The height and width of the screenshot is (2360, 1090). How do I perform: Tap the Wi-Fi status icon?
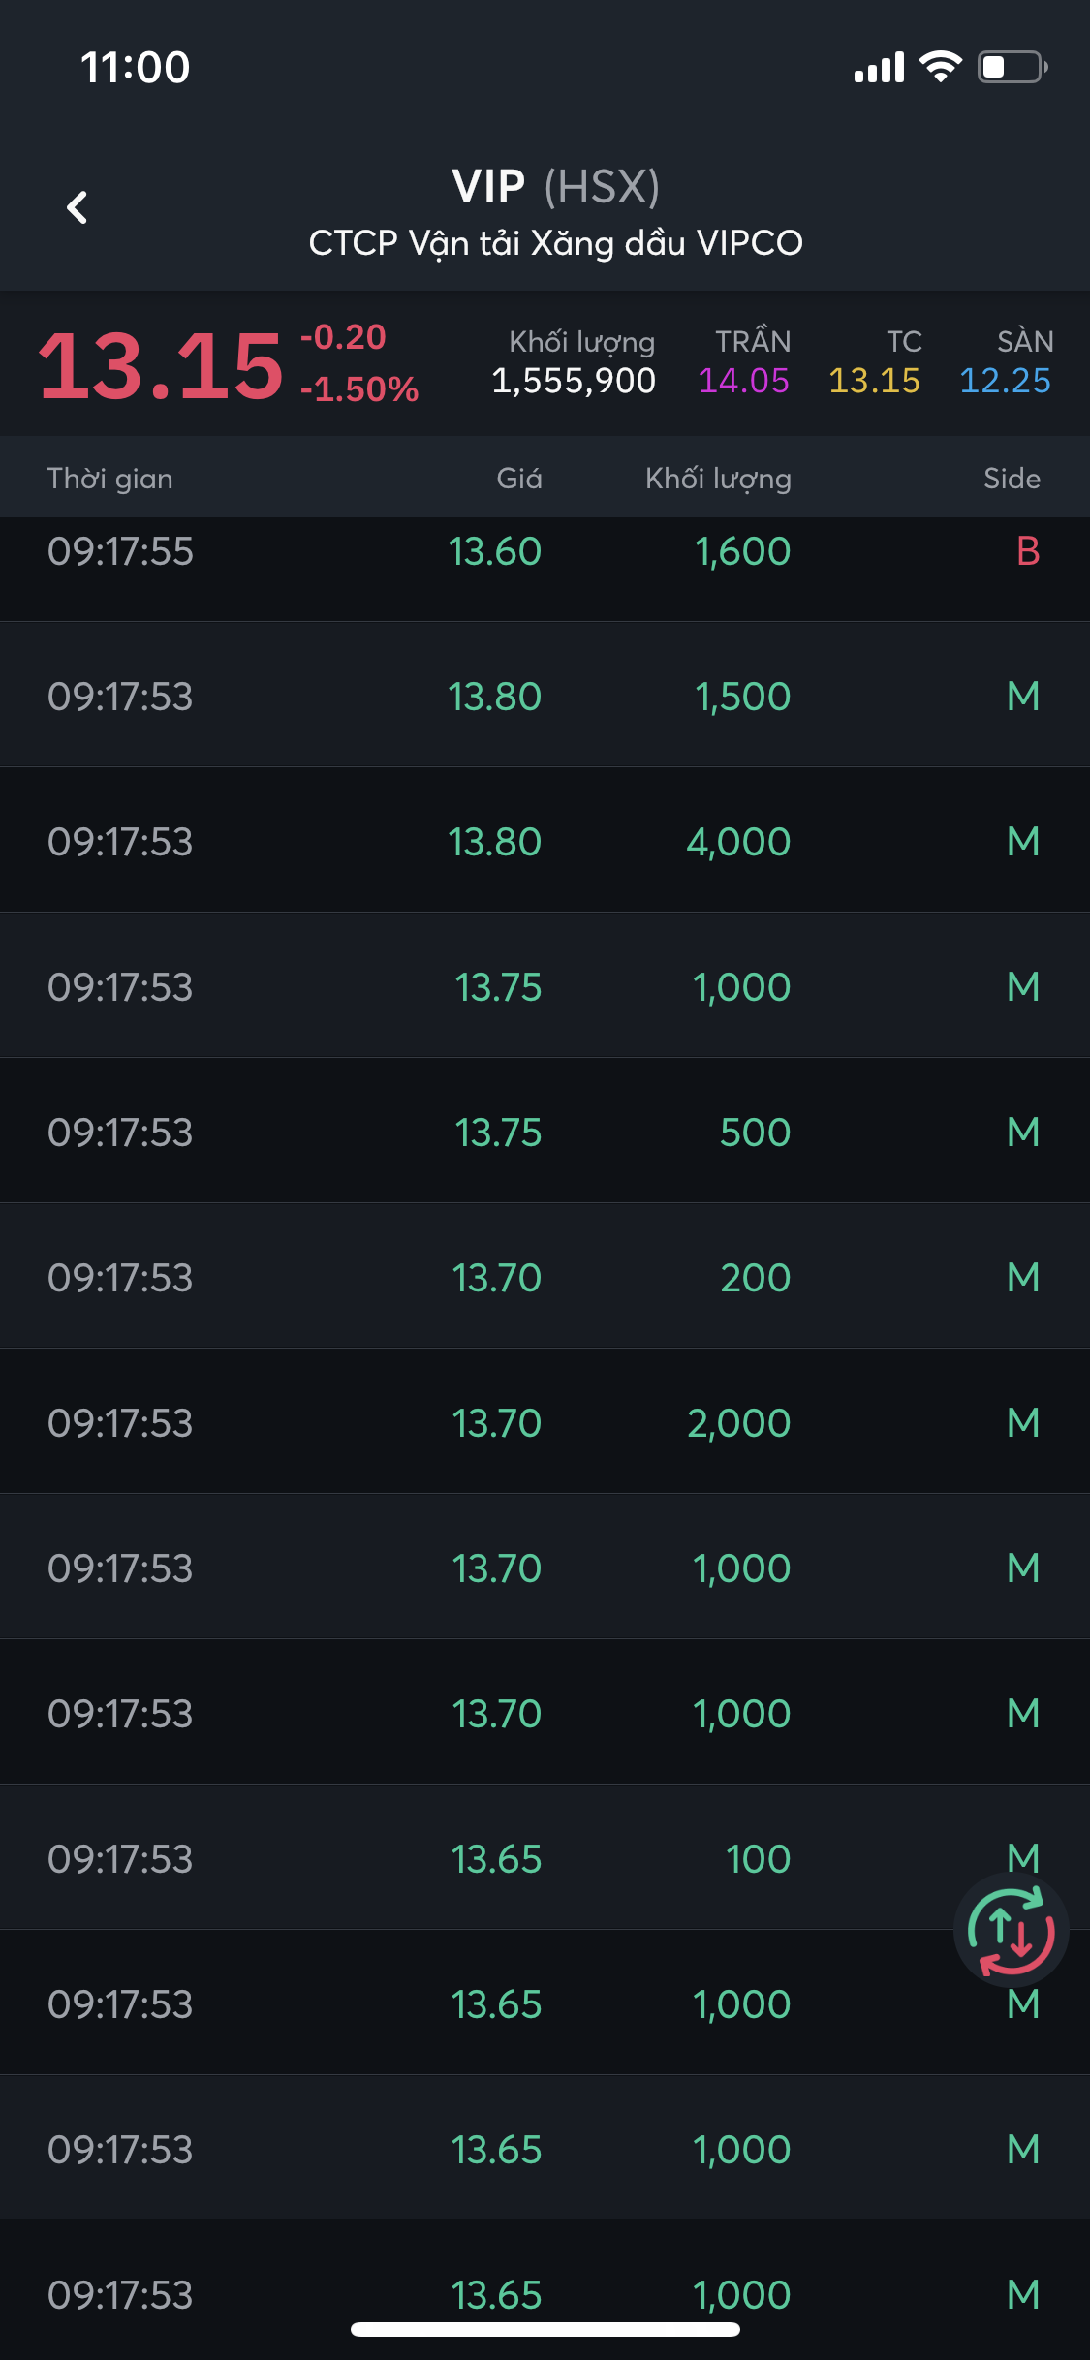click(x=940, y=67)
